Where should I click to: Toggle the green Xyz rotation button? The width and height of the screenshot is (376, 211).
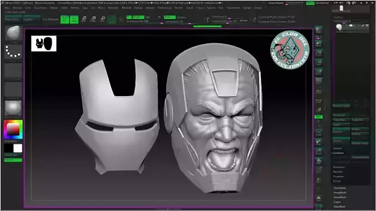(x=319, y=117)
